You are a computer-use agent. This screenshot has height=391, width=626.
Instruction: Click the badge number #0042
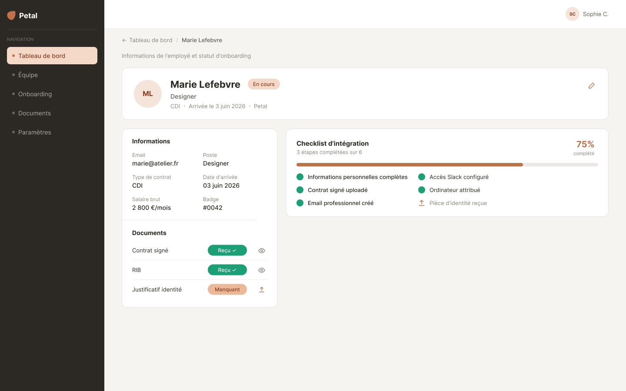(x=213, y=208)
